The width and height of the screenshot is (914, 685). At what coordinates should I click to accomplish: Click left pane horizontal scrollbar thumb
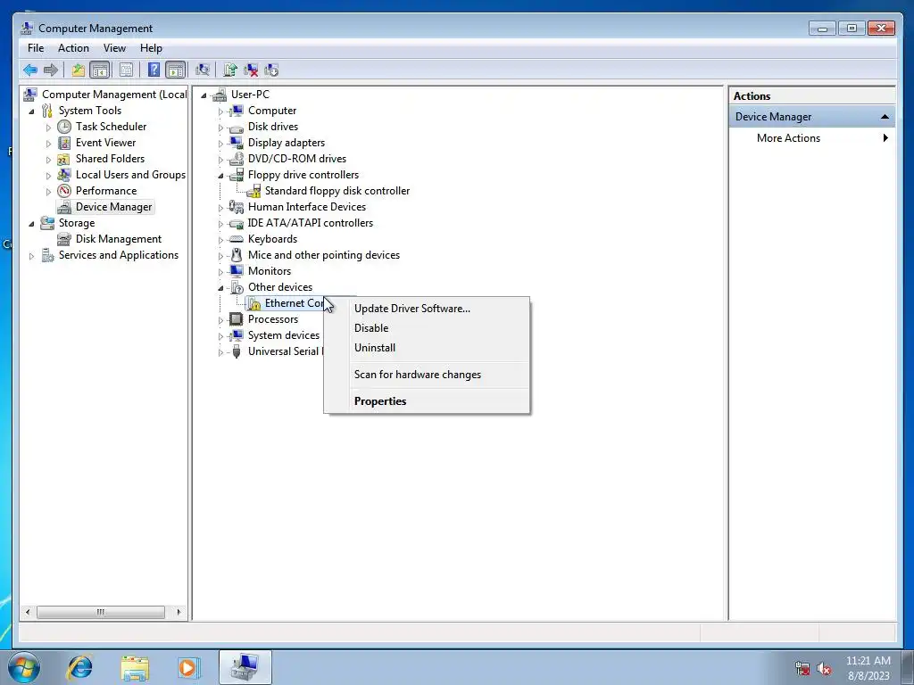pos(101,612)
